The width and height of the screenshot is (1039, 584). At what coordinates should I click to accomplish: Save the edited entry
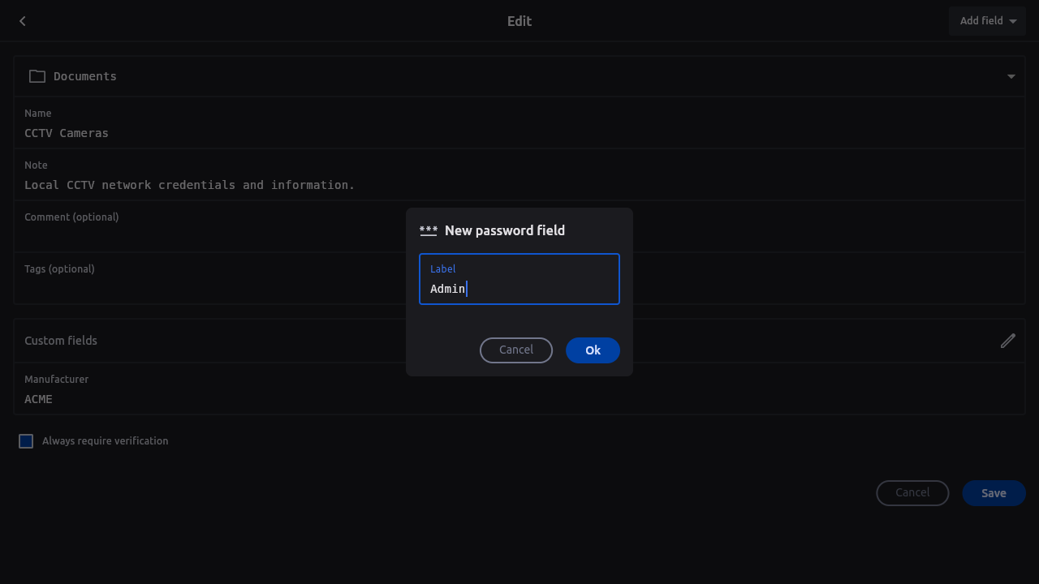coord(994,493)
